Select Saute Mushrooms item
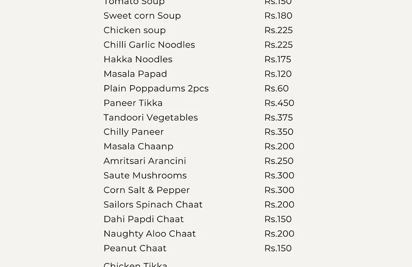412x267 pixels. [145, 175]
